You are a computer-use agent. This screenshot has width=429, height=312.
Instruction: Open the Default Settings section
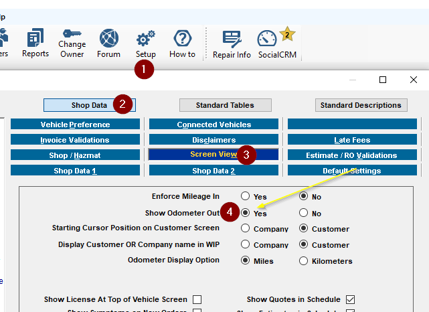coord(352,170)
